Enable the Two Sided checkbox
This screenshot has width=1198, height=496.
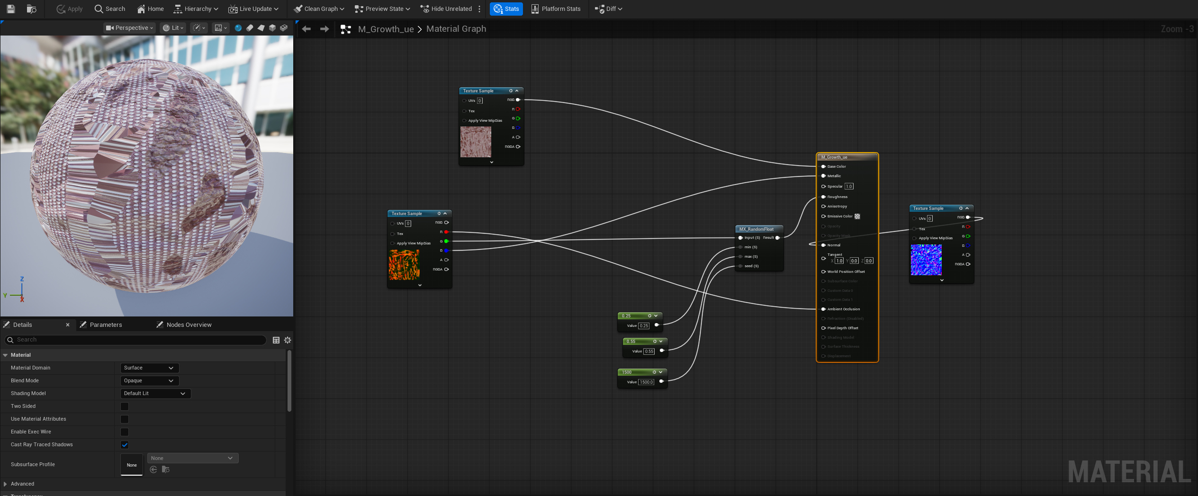click(x=125, y=406)
